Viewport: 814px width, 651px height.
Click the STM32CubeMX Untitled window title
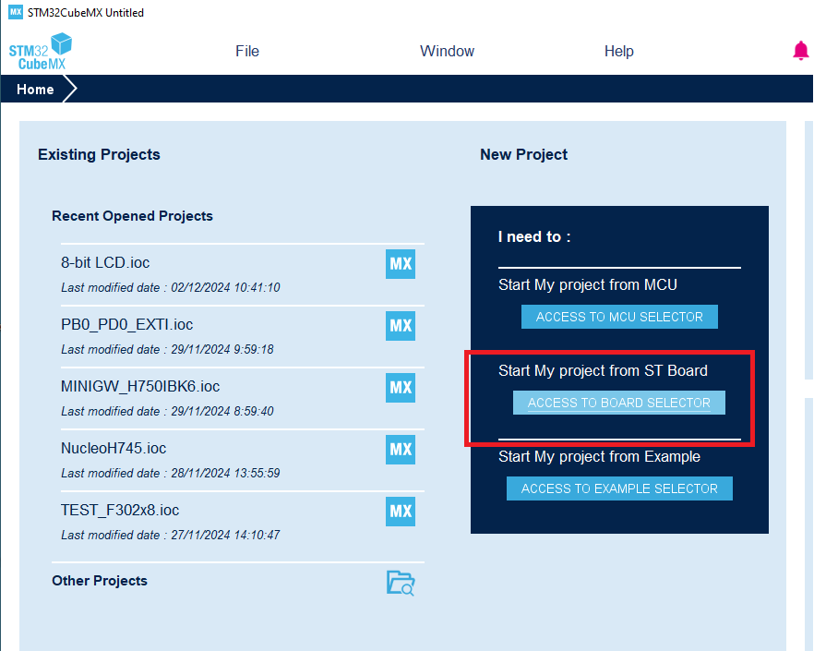(x=86, y=13)
